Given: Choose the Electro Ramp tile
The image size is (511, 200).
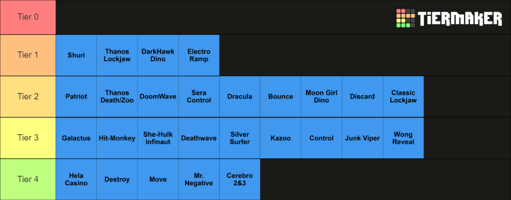Looking at the screenshot, I should tap(199, 55).
